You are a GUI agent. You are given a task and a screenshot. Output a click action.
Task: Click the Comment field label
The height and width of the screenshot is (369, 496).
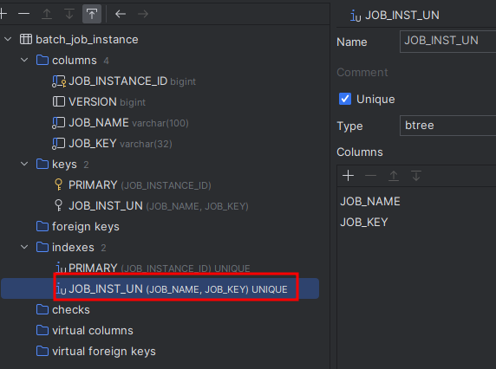[x=362, y=73]
